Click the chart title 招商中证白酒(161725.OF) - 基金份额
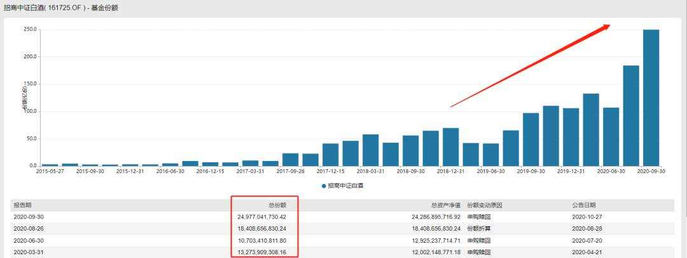 coord(61,8)
